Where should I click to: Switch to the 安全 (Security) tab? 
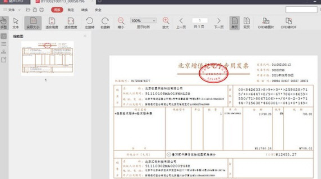98,10
